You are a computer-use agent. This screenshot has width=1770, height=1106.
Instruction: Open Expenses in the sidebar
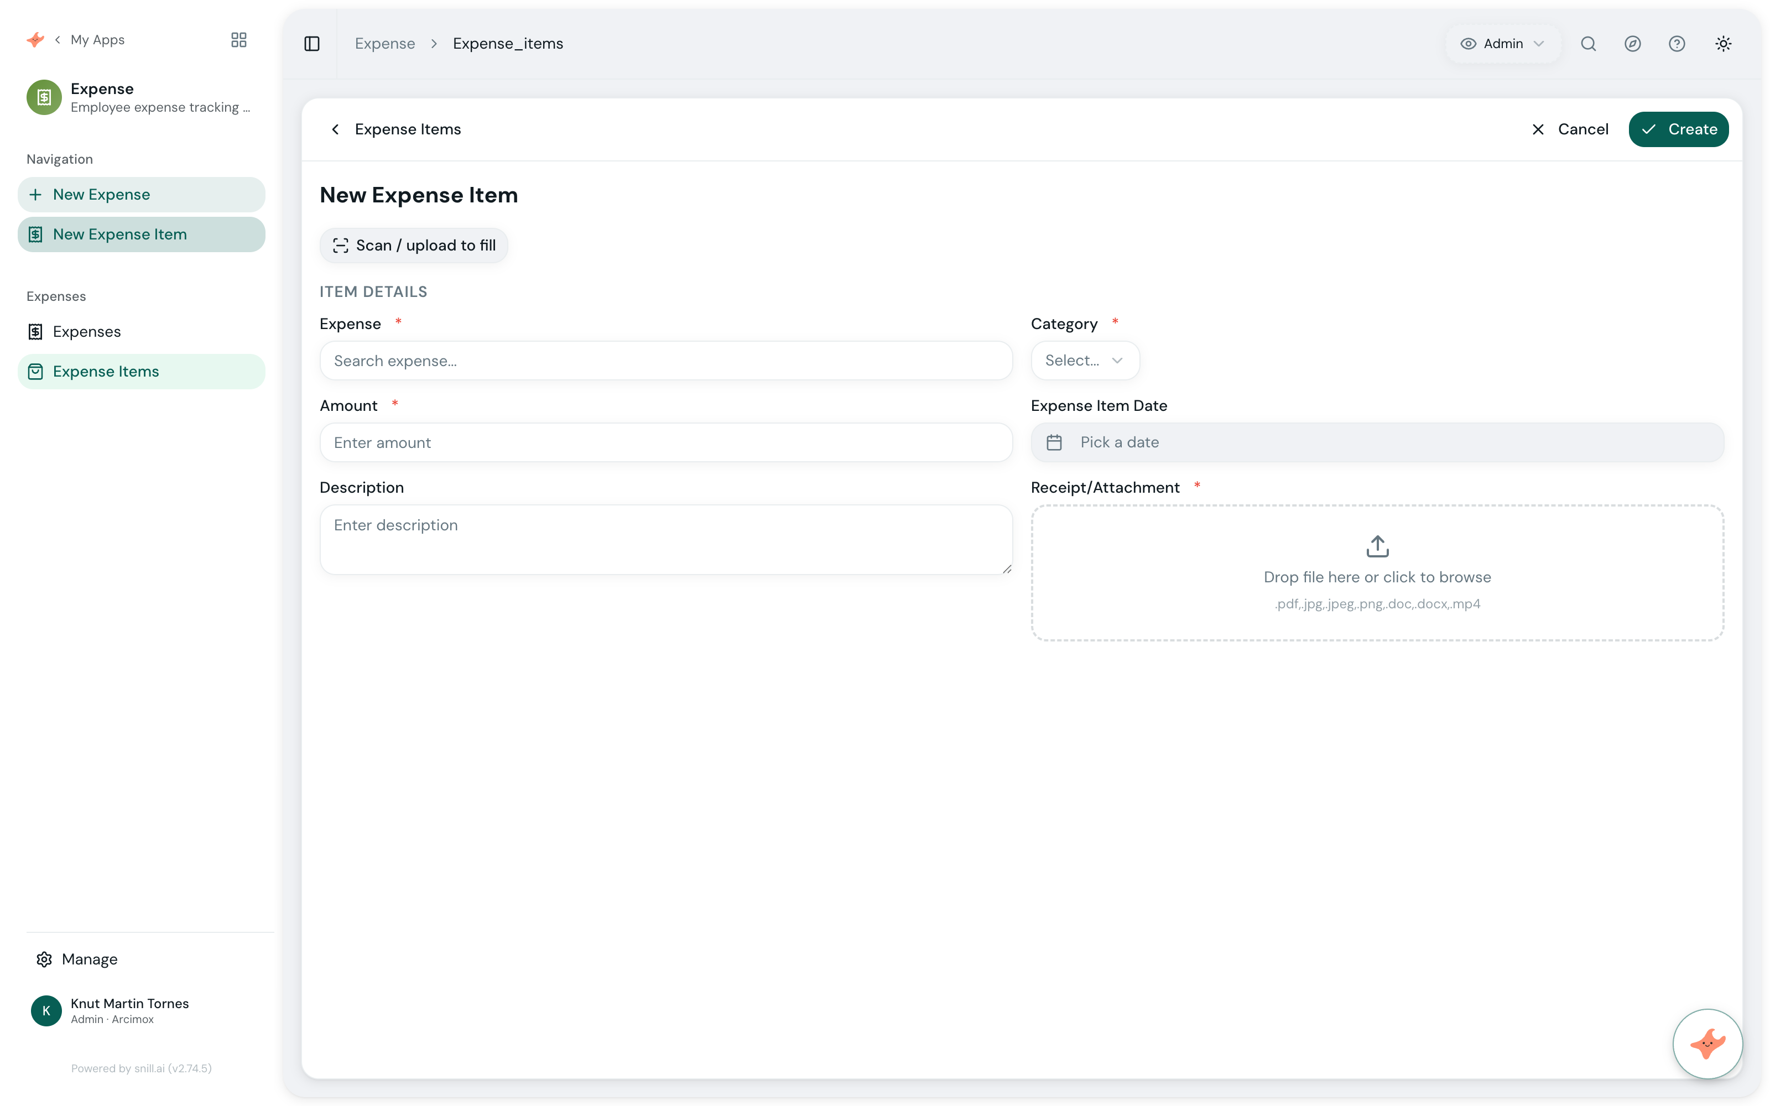point(141,331)
